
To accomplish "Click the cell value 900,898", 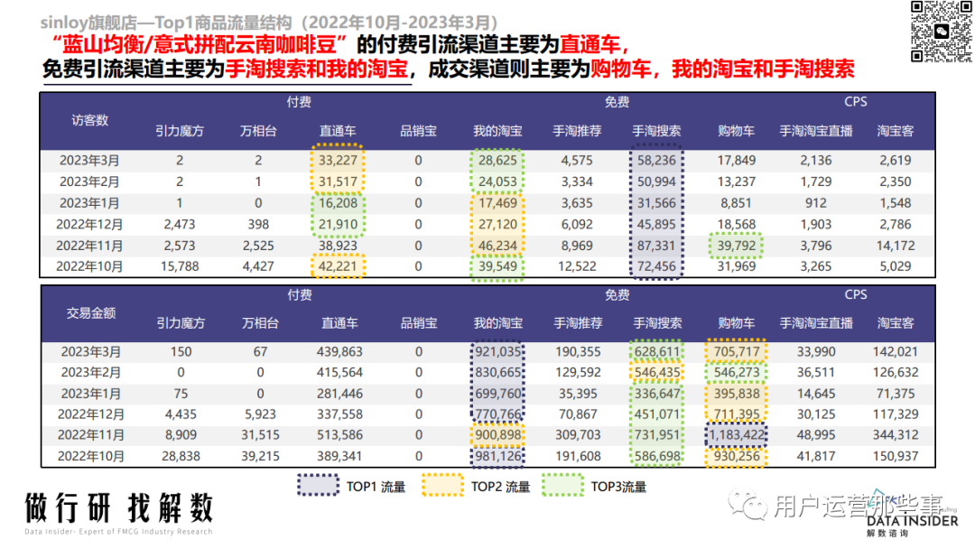I will point(498,435).
